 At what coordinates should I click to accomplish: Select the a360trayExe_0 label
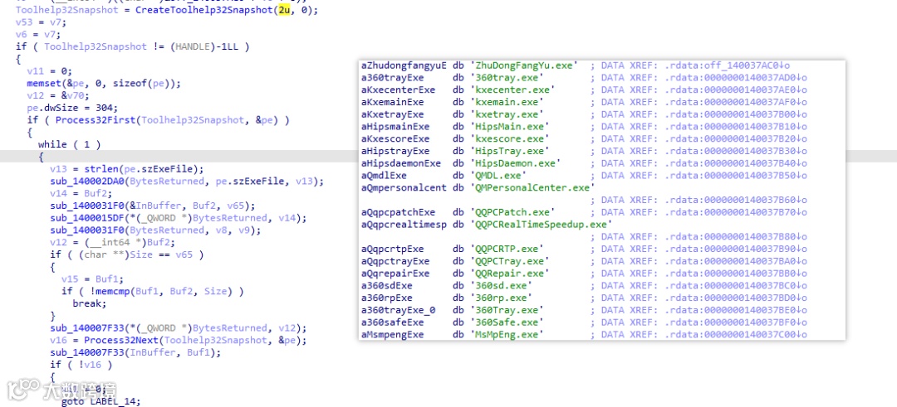tap(398, 310)
